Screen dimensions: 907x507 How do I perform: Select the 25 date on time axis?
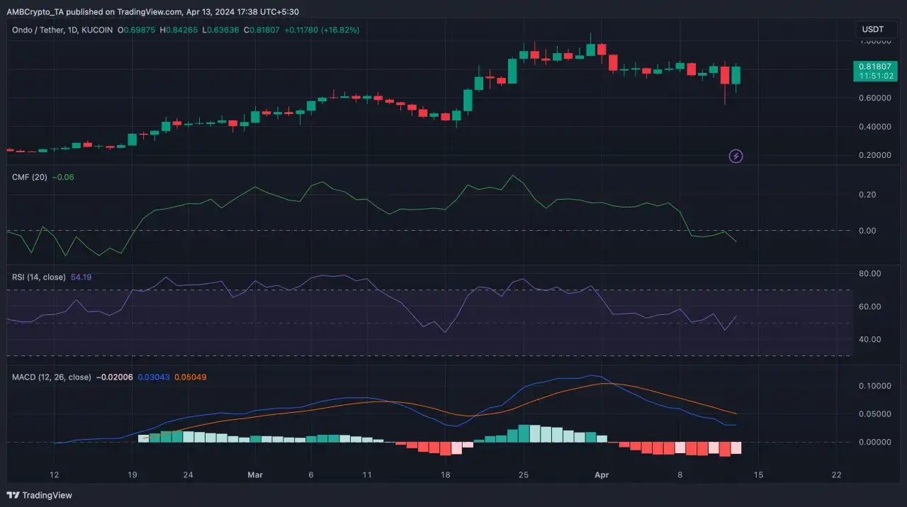[x=523, y=474]
